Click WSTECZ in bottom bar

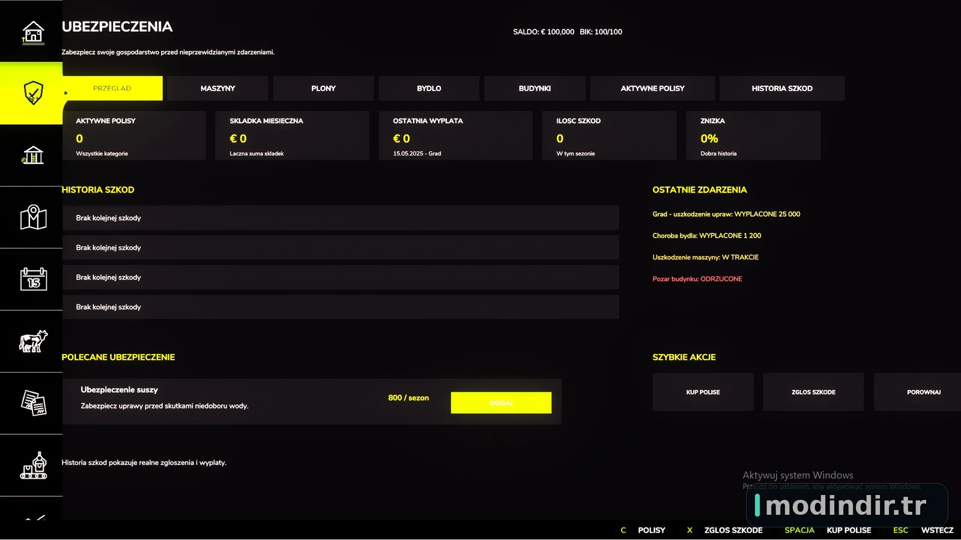tap(938, 530)
